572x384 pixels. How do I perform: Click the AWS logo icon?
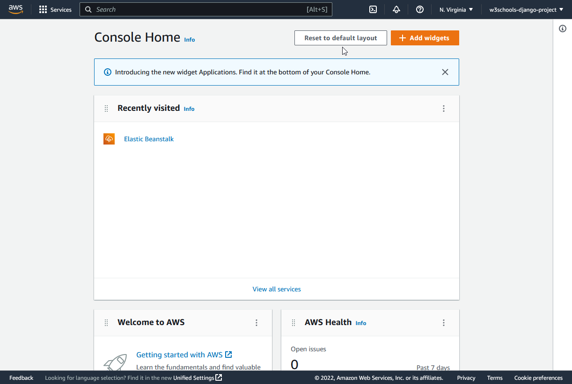pyautogui.click(x=15, y=9)
